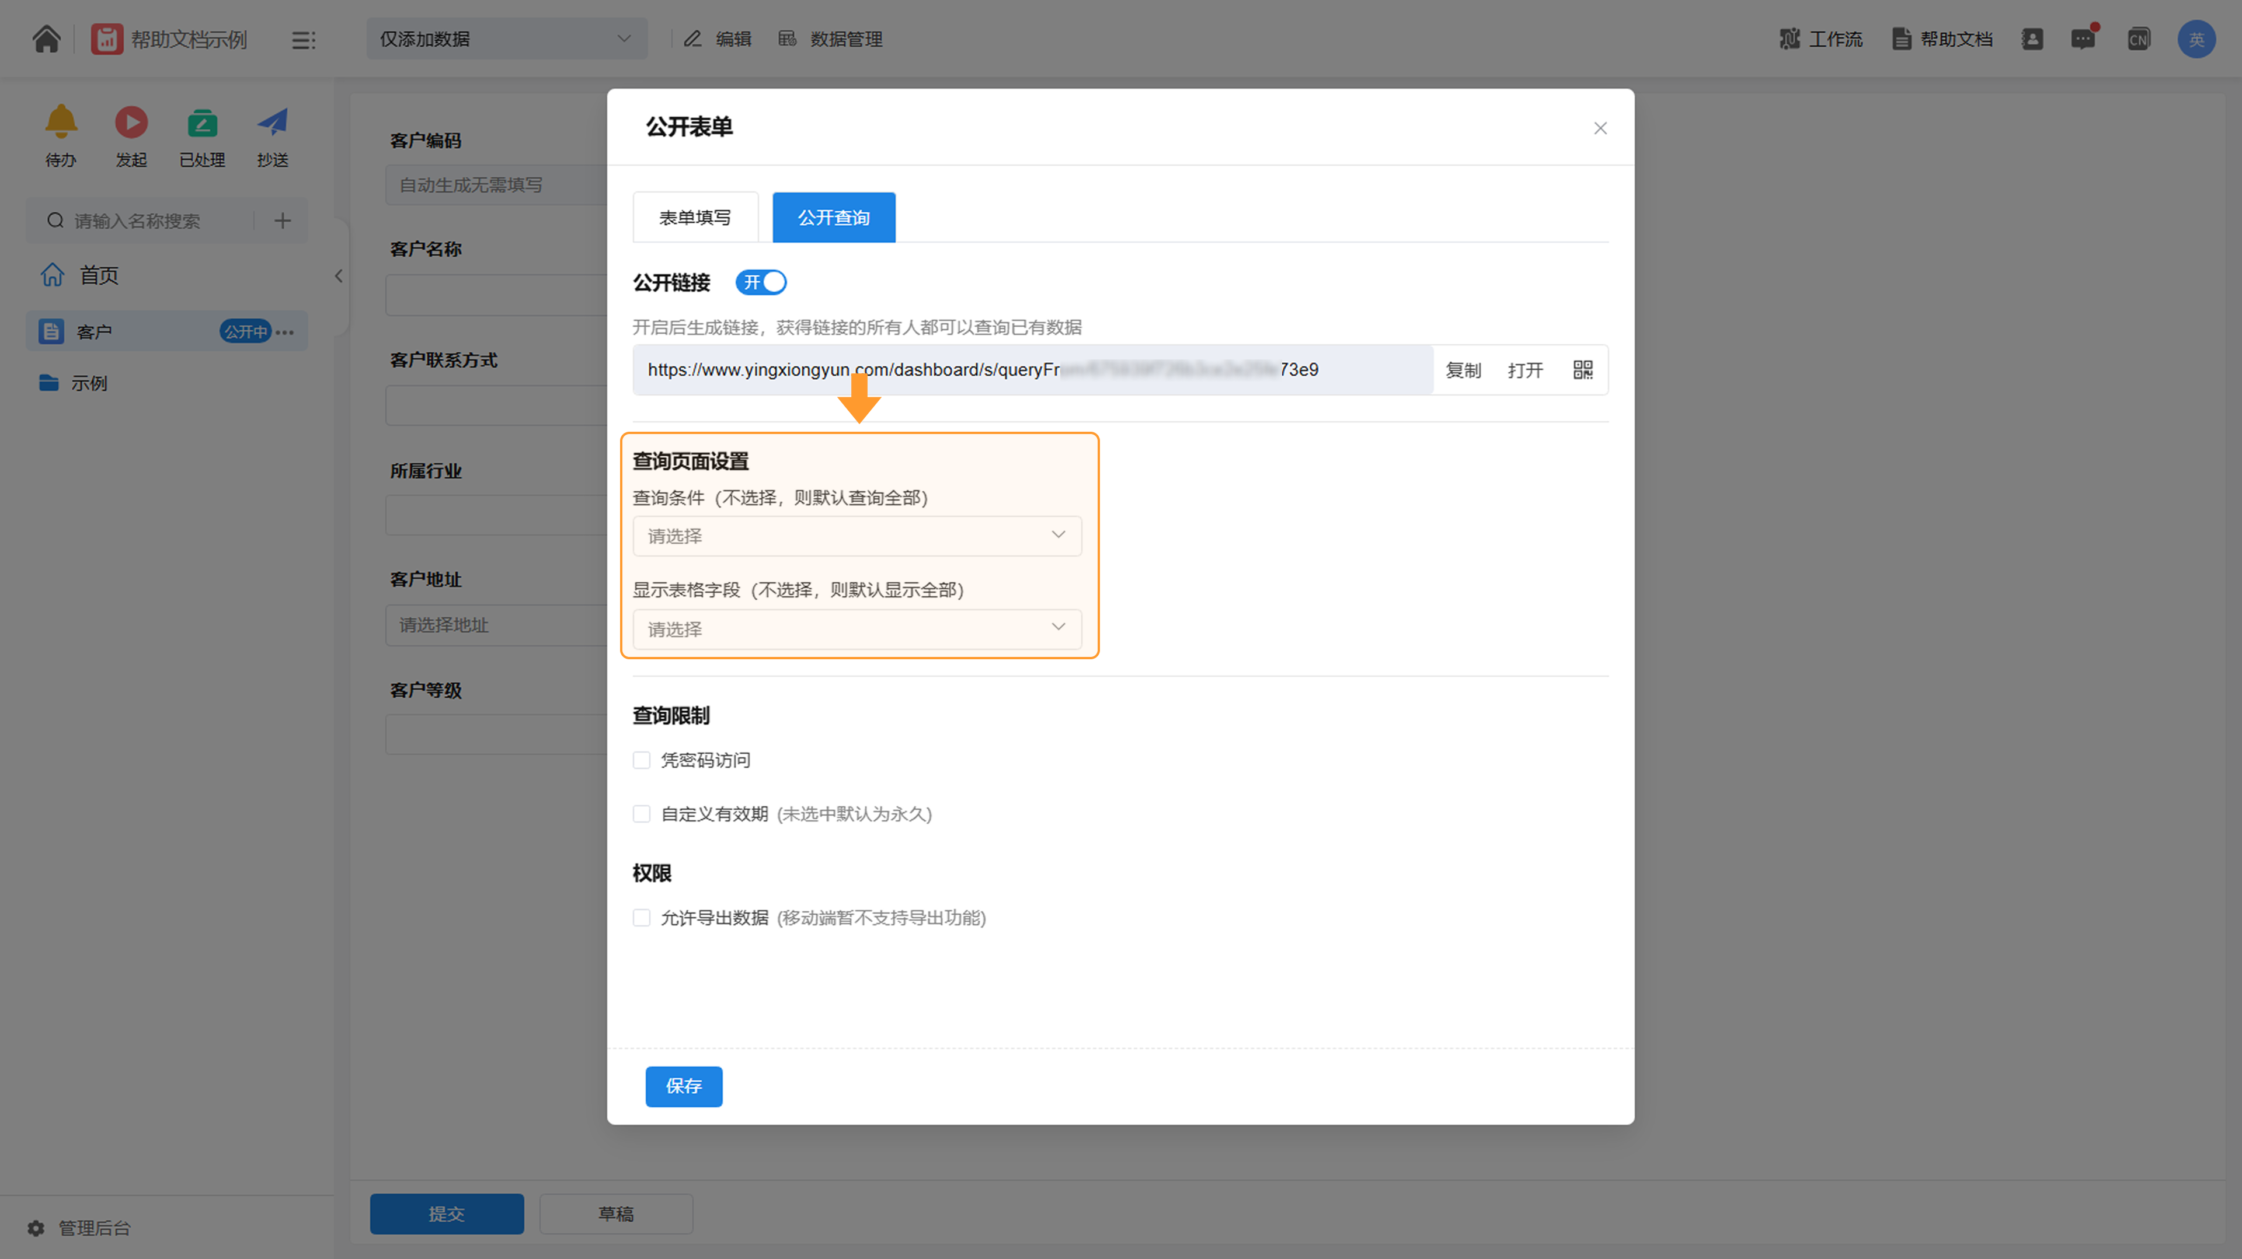Click the red app logo icon
The image size is (2242, 1259).
(x=107, y=39)
